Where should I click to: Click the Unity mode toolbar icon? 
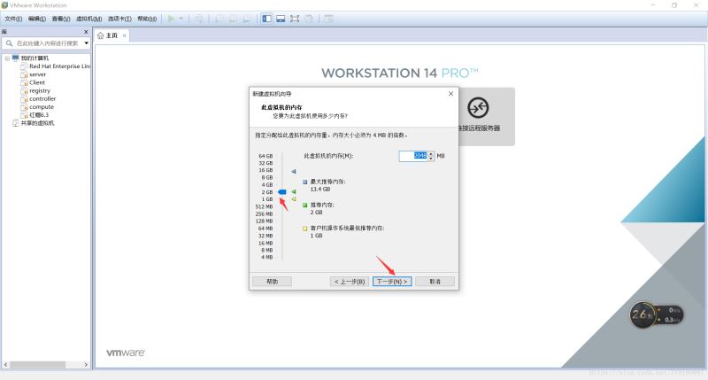(309, 19)
